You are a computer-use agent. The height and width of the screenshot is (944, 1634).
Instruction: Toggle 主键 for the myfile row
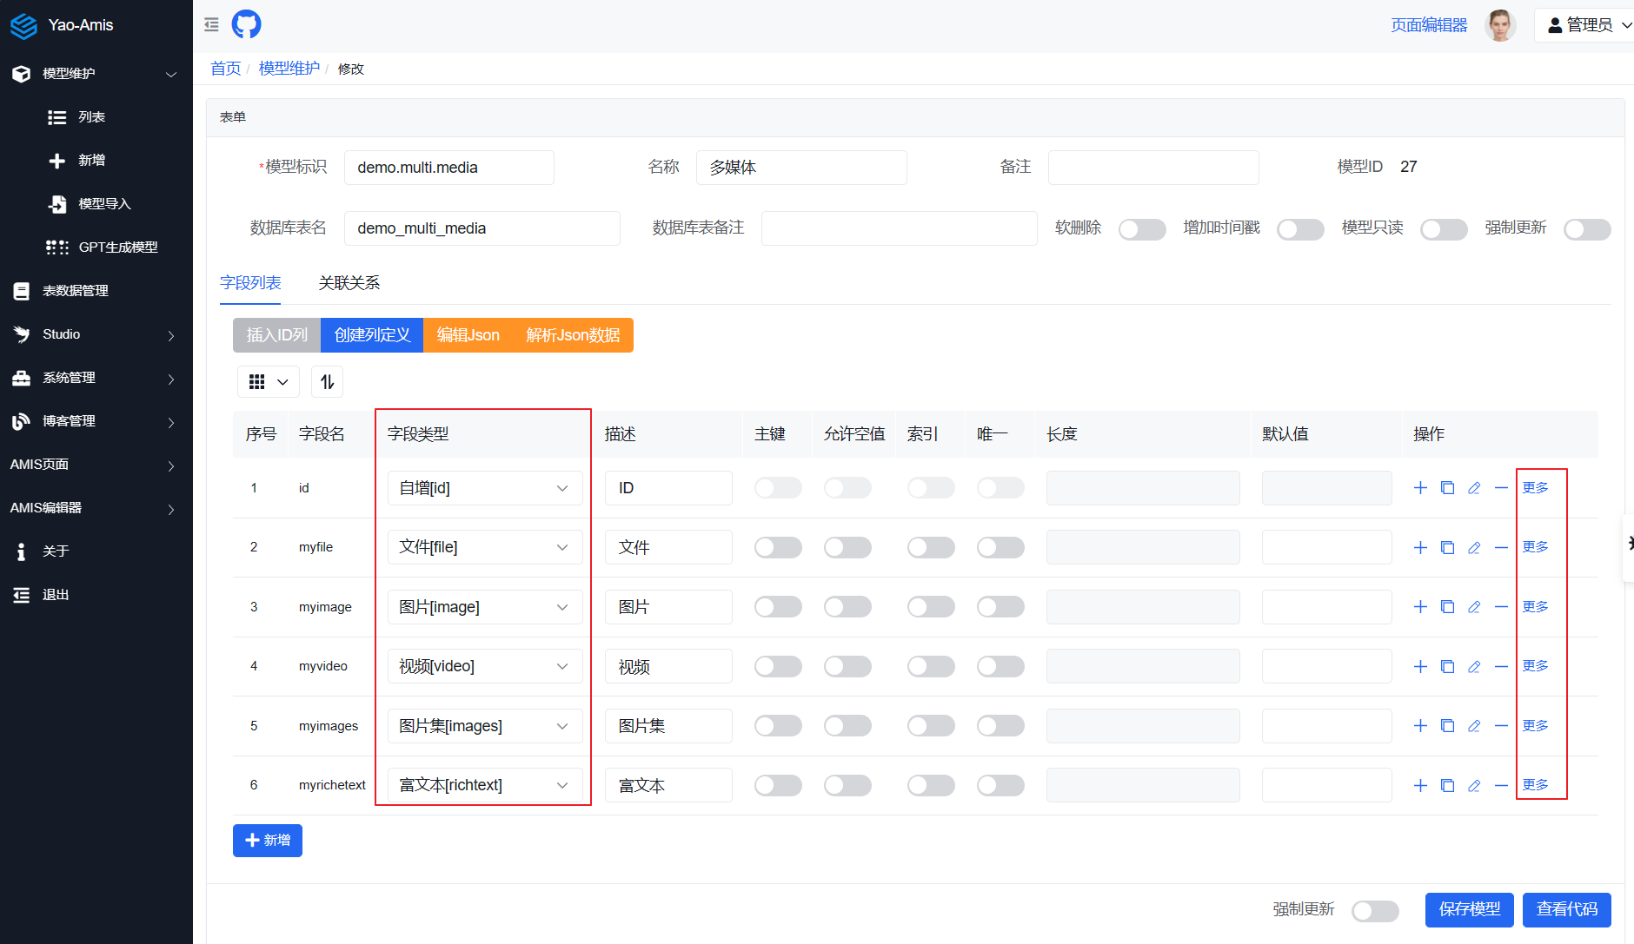tap(777, 547)
